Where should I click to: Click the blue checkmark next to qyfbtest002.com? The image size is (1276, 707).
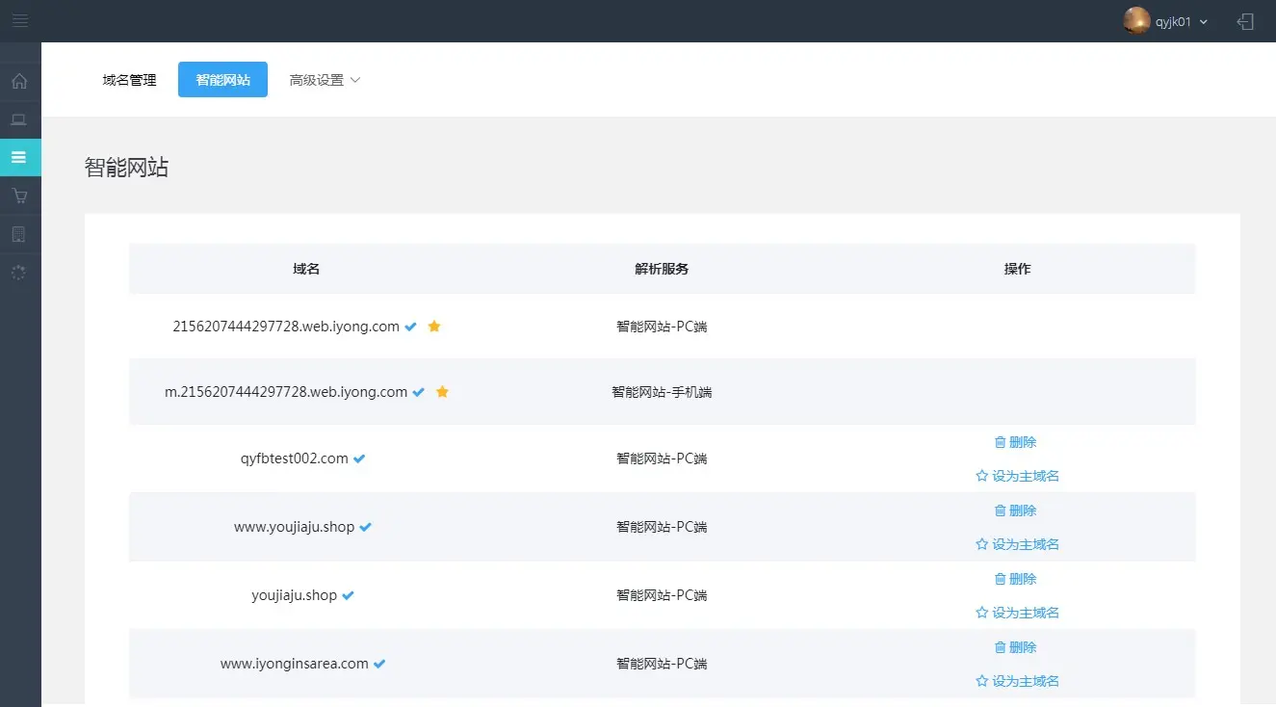tap(359, 458)
